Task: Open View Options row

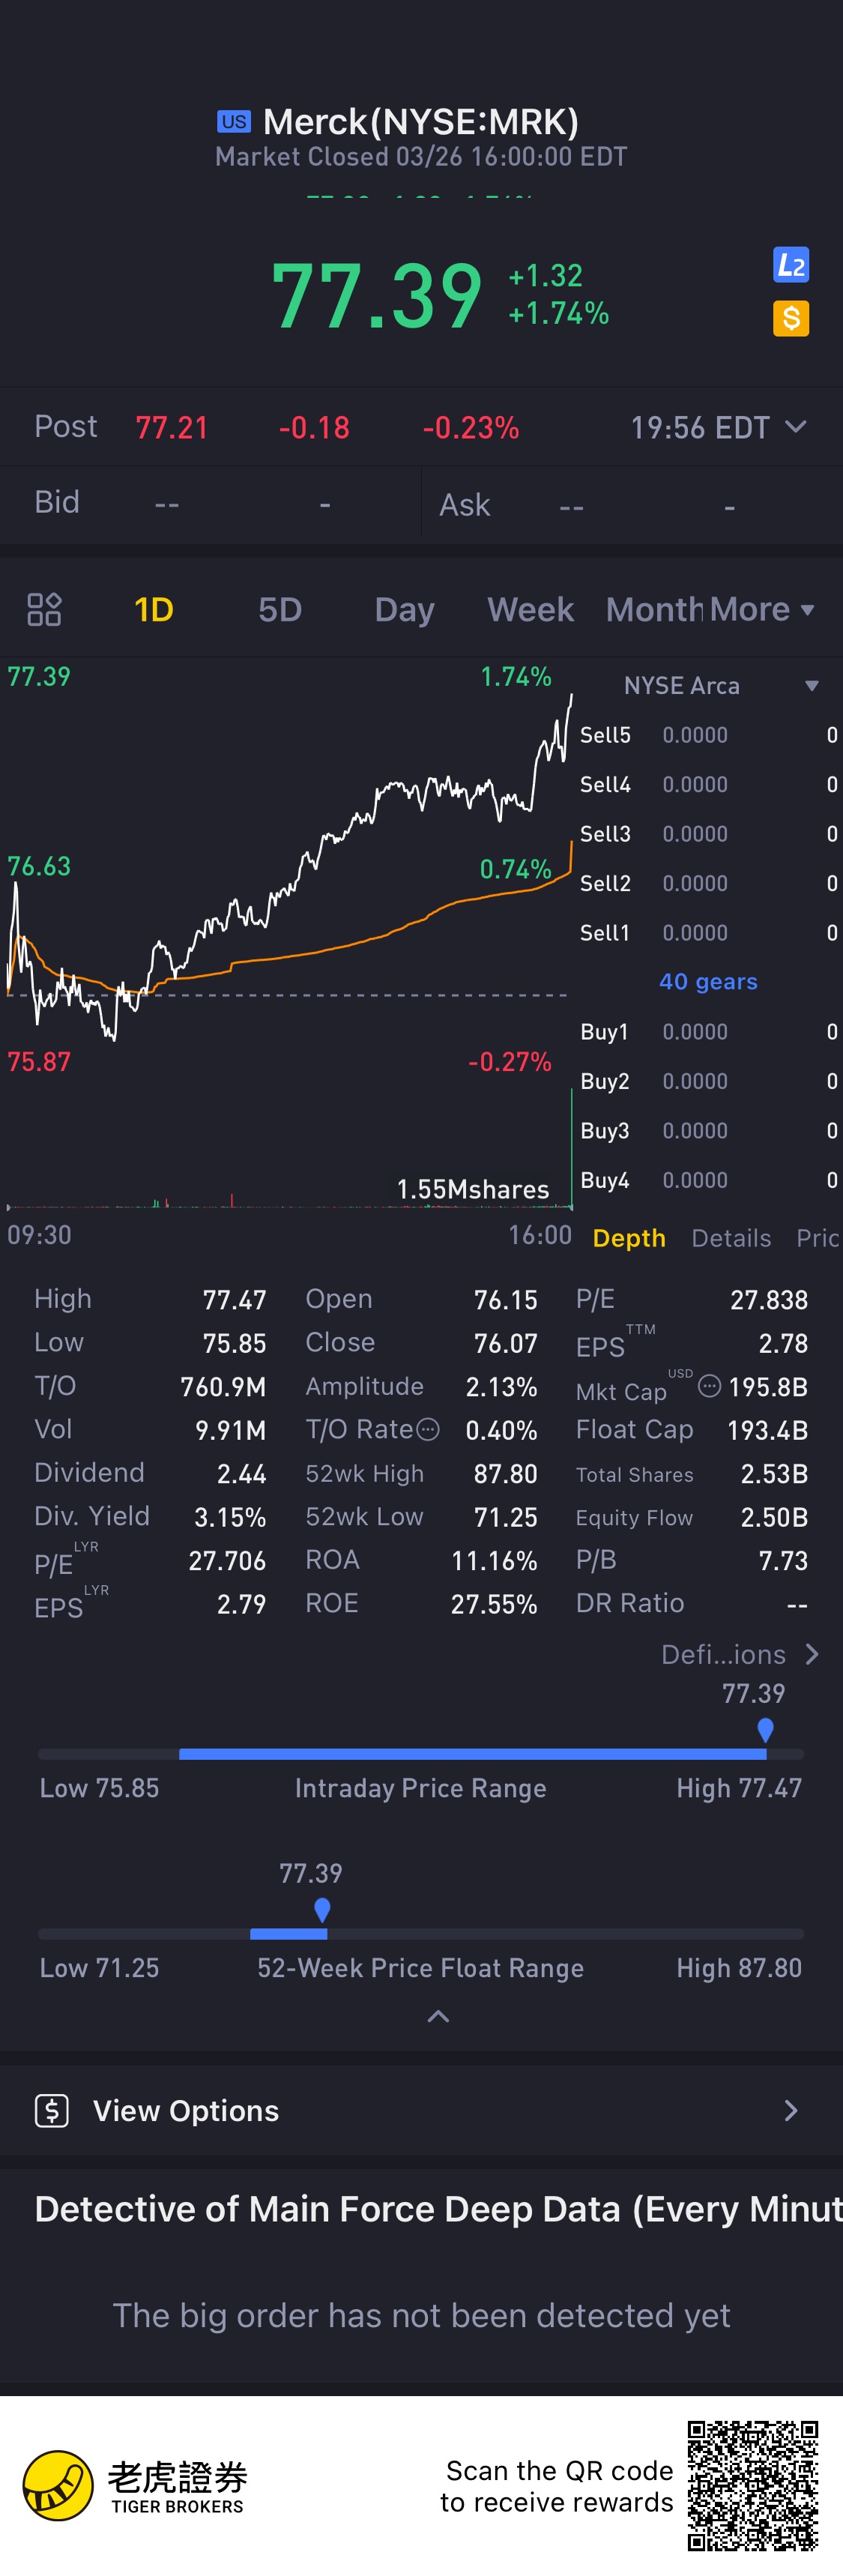Action: tap(421, 2110)
